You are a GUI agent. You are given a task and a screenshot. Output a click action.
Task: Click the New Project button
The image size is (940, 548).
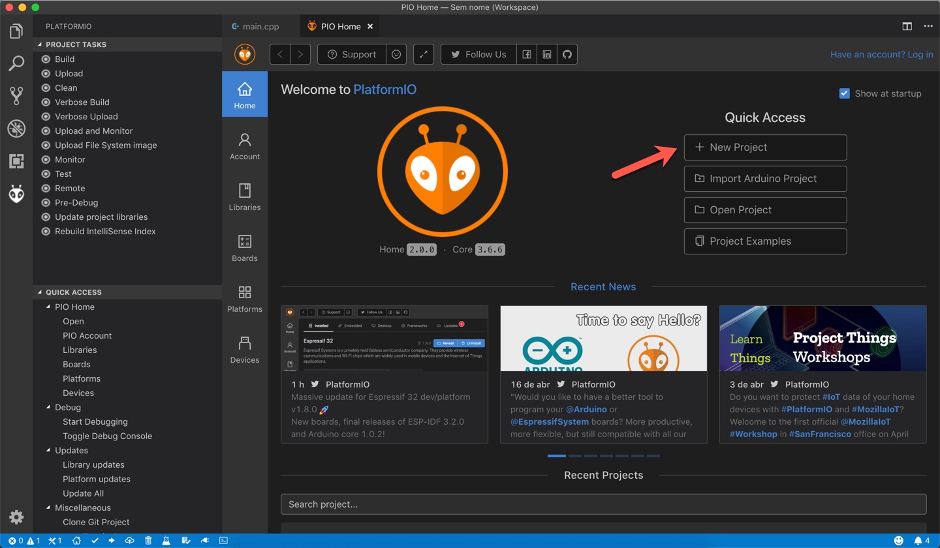764,147
